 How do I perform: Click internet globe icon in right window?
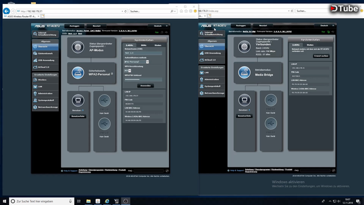pos(244,47)
